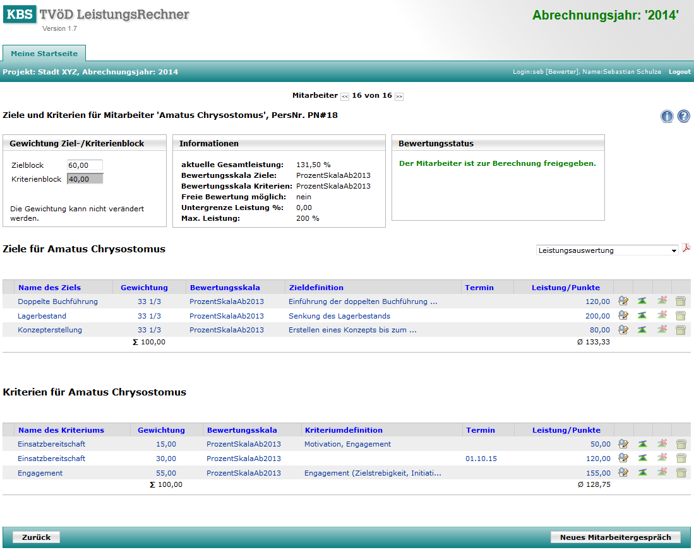
Task: Go to next Mitarbeiter with >> button
Action: [399, 97]
